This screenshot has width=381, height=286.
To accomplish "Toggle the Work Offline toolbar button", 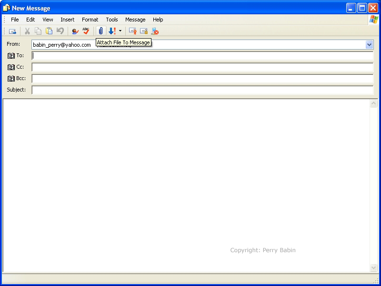I will [155, 31].
